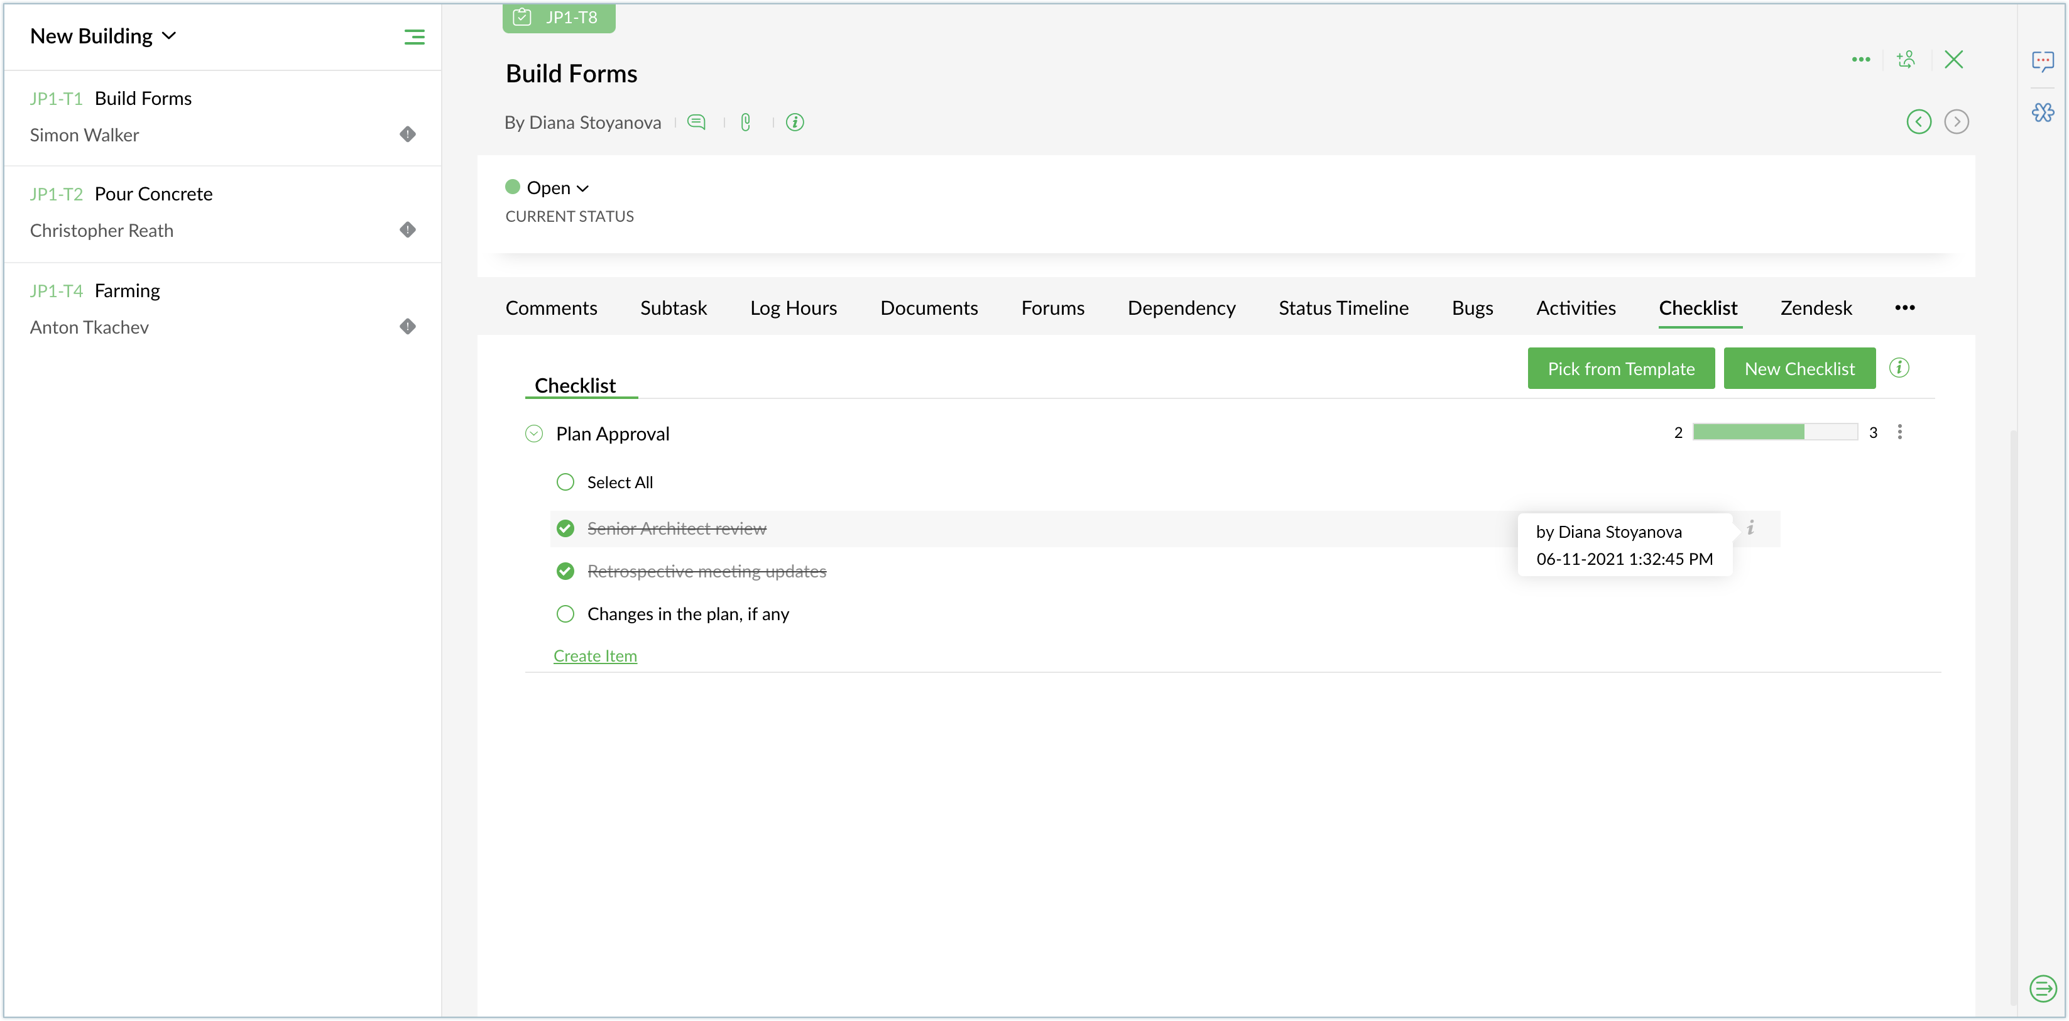Open the task info icon in the header
The width and height of the screenshot is (2069, 1021).
794,122
